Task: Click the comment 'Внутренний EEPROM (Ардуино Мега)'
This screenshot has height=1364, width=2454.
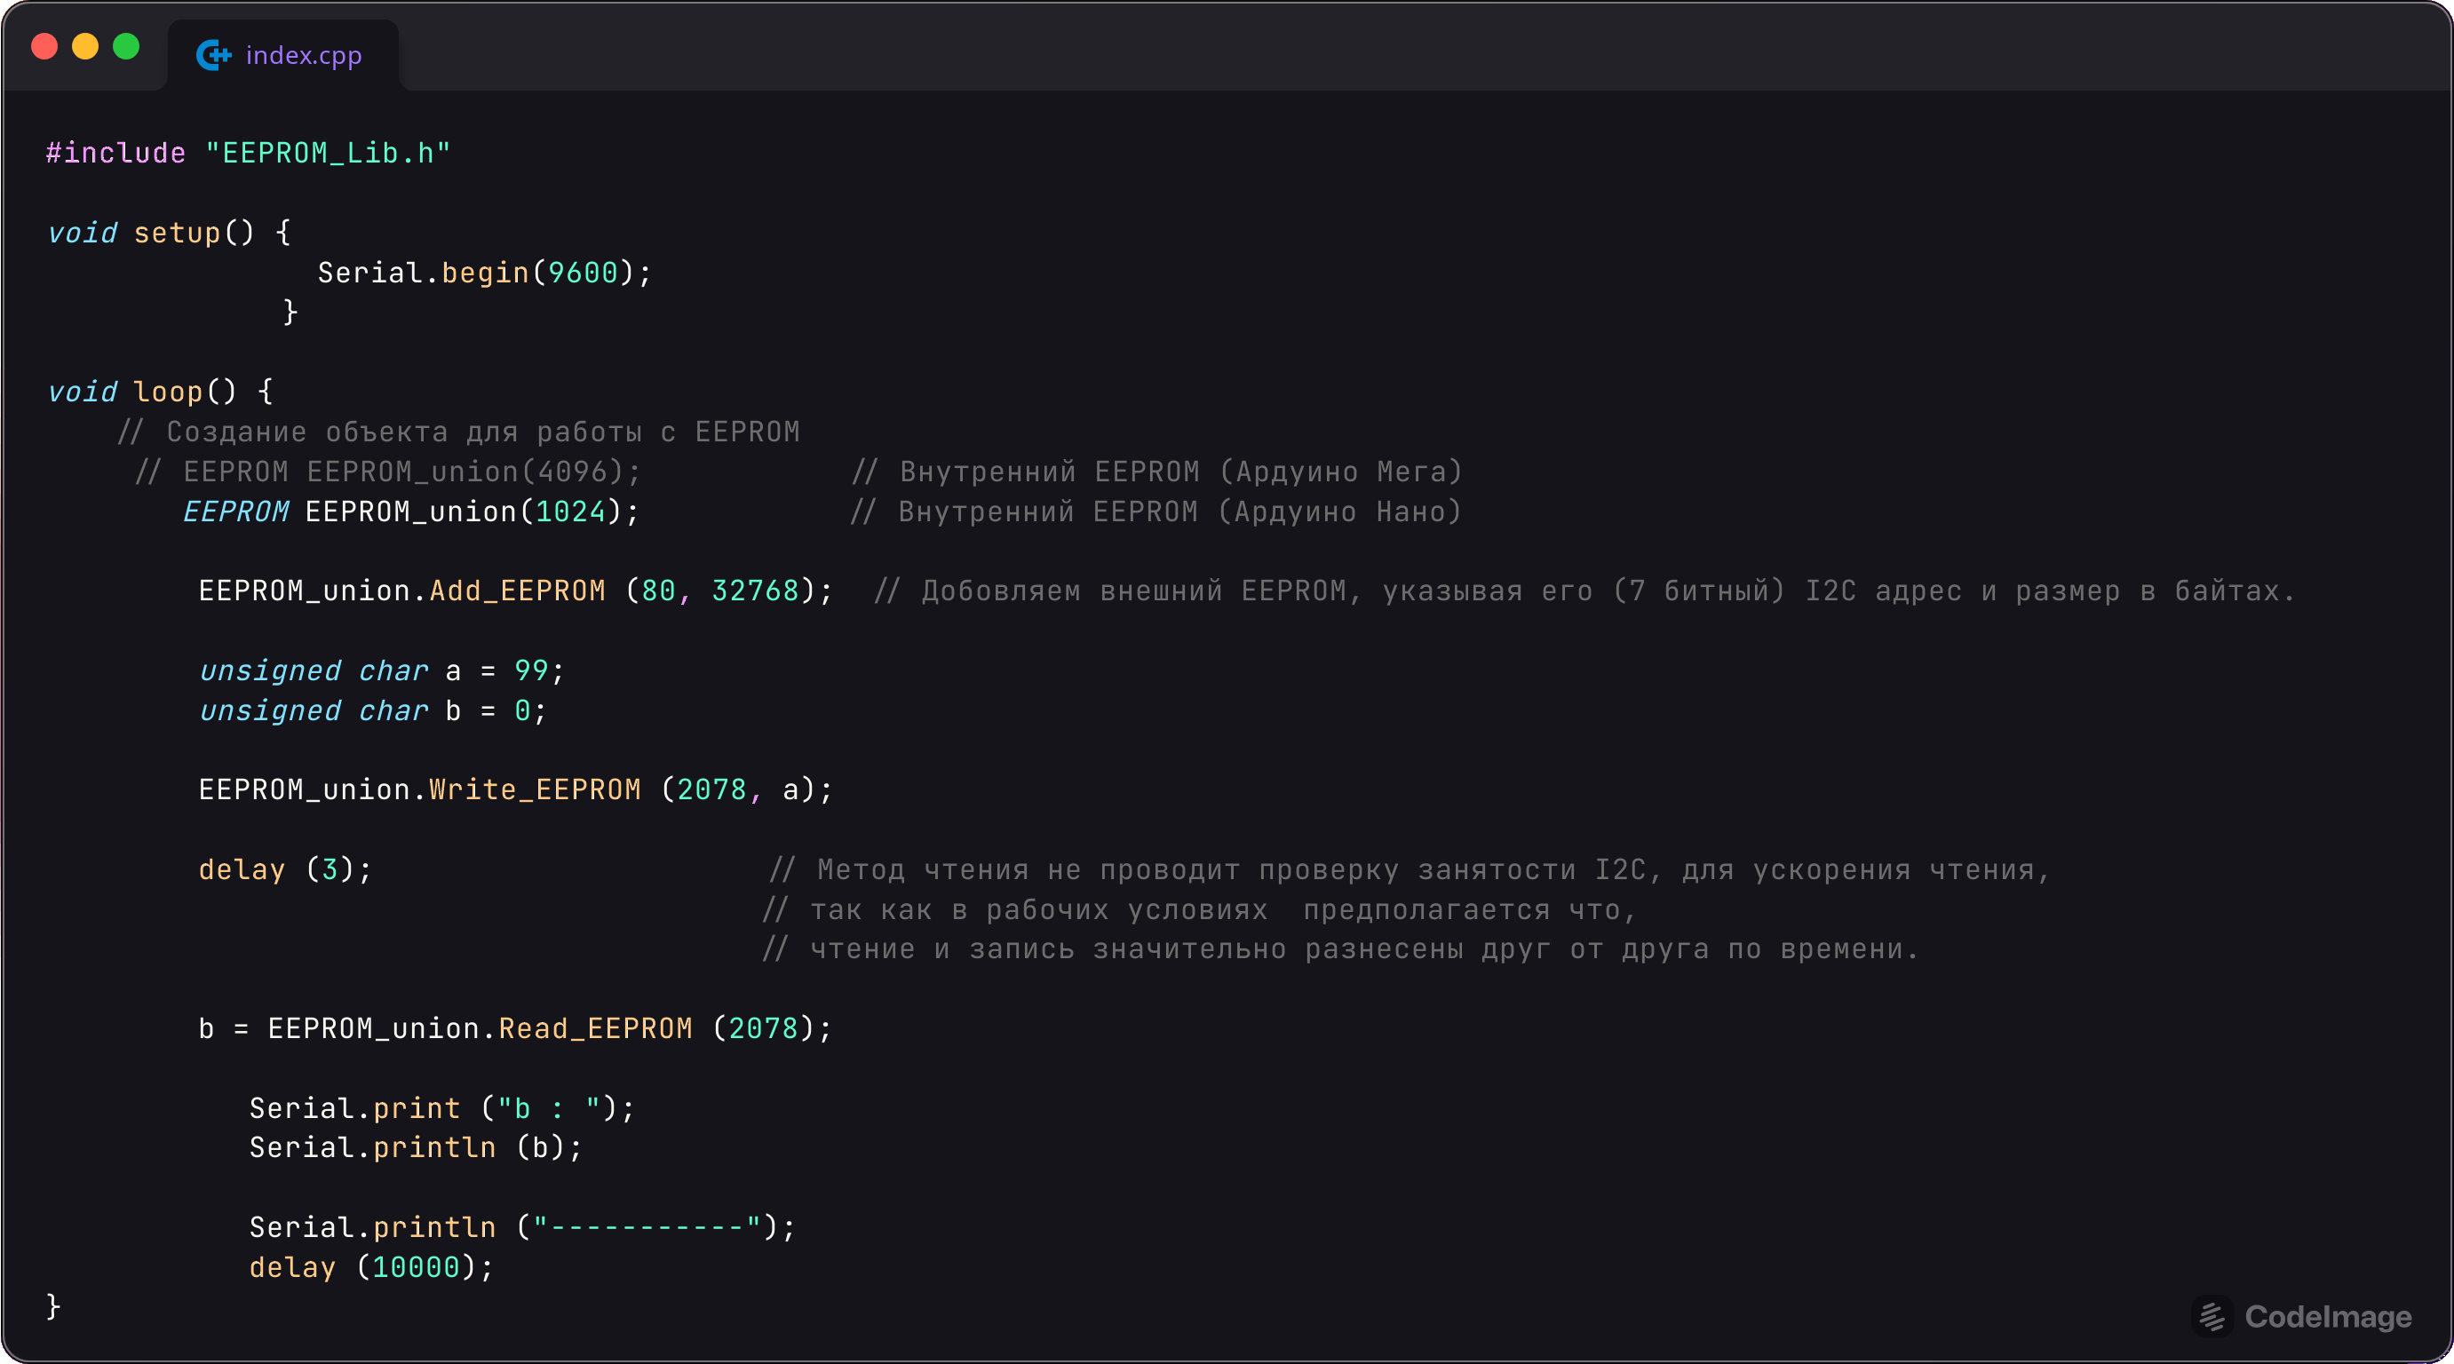Action: [1156, 472]
